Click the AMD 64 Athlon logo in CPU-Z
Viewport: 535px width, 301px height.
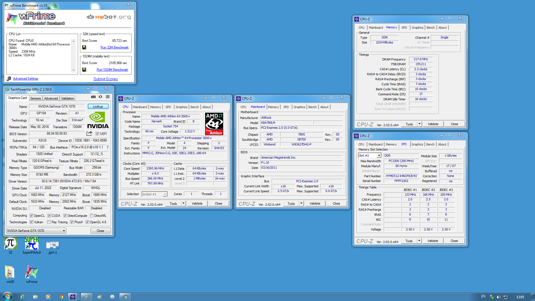[x=214, y=124]
